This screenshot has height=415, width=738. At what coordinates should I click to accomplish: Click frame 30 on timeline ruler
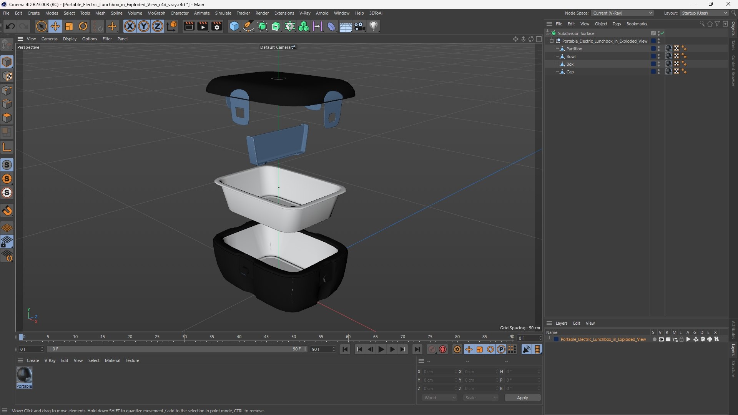[184, 337]
